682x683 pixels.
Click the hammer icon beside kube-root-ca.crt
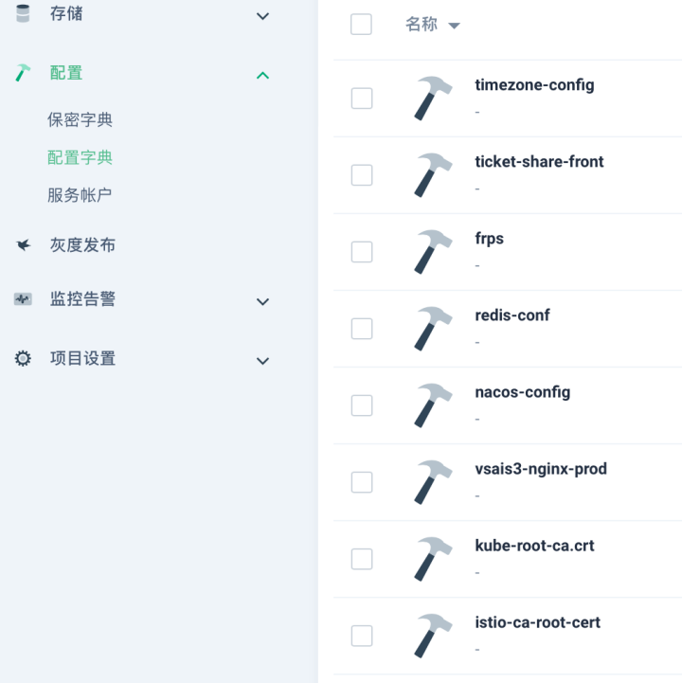[x=433, y=558]
